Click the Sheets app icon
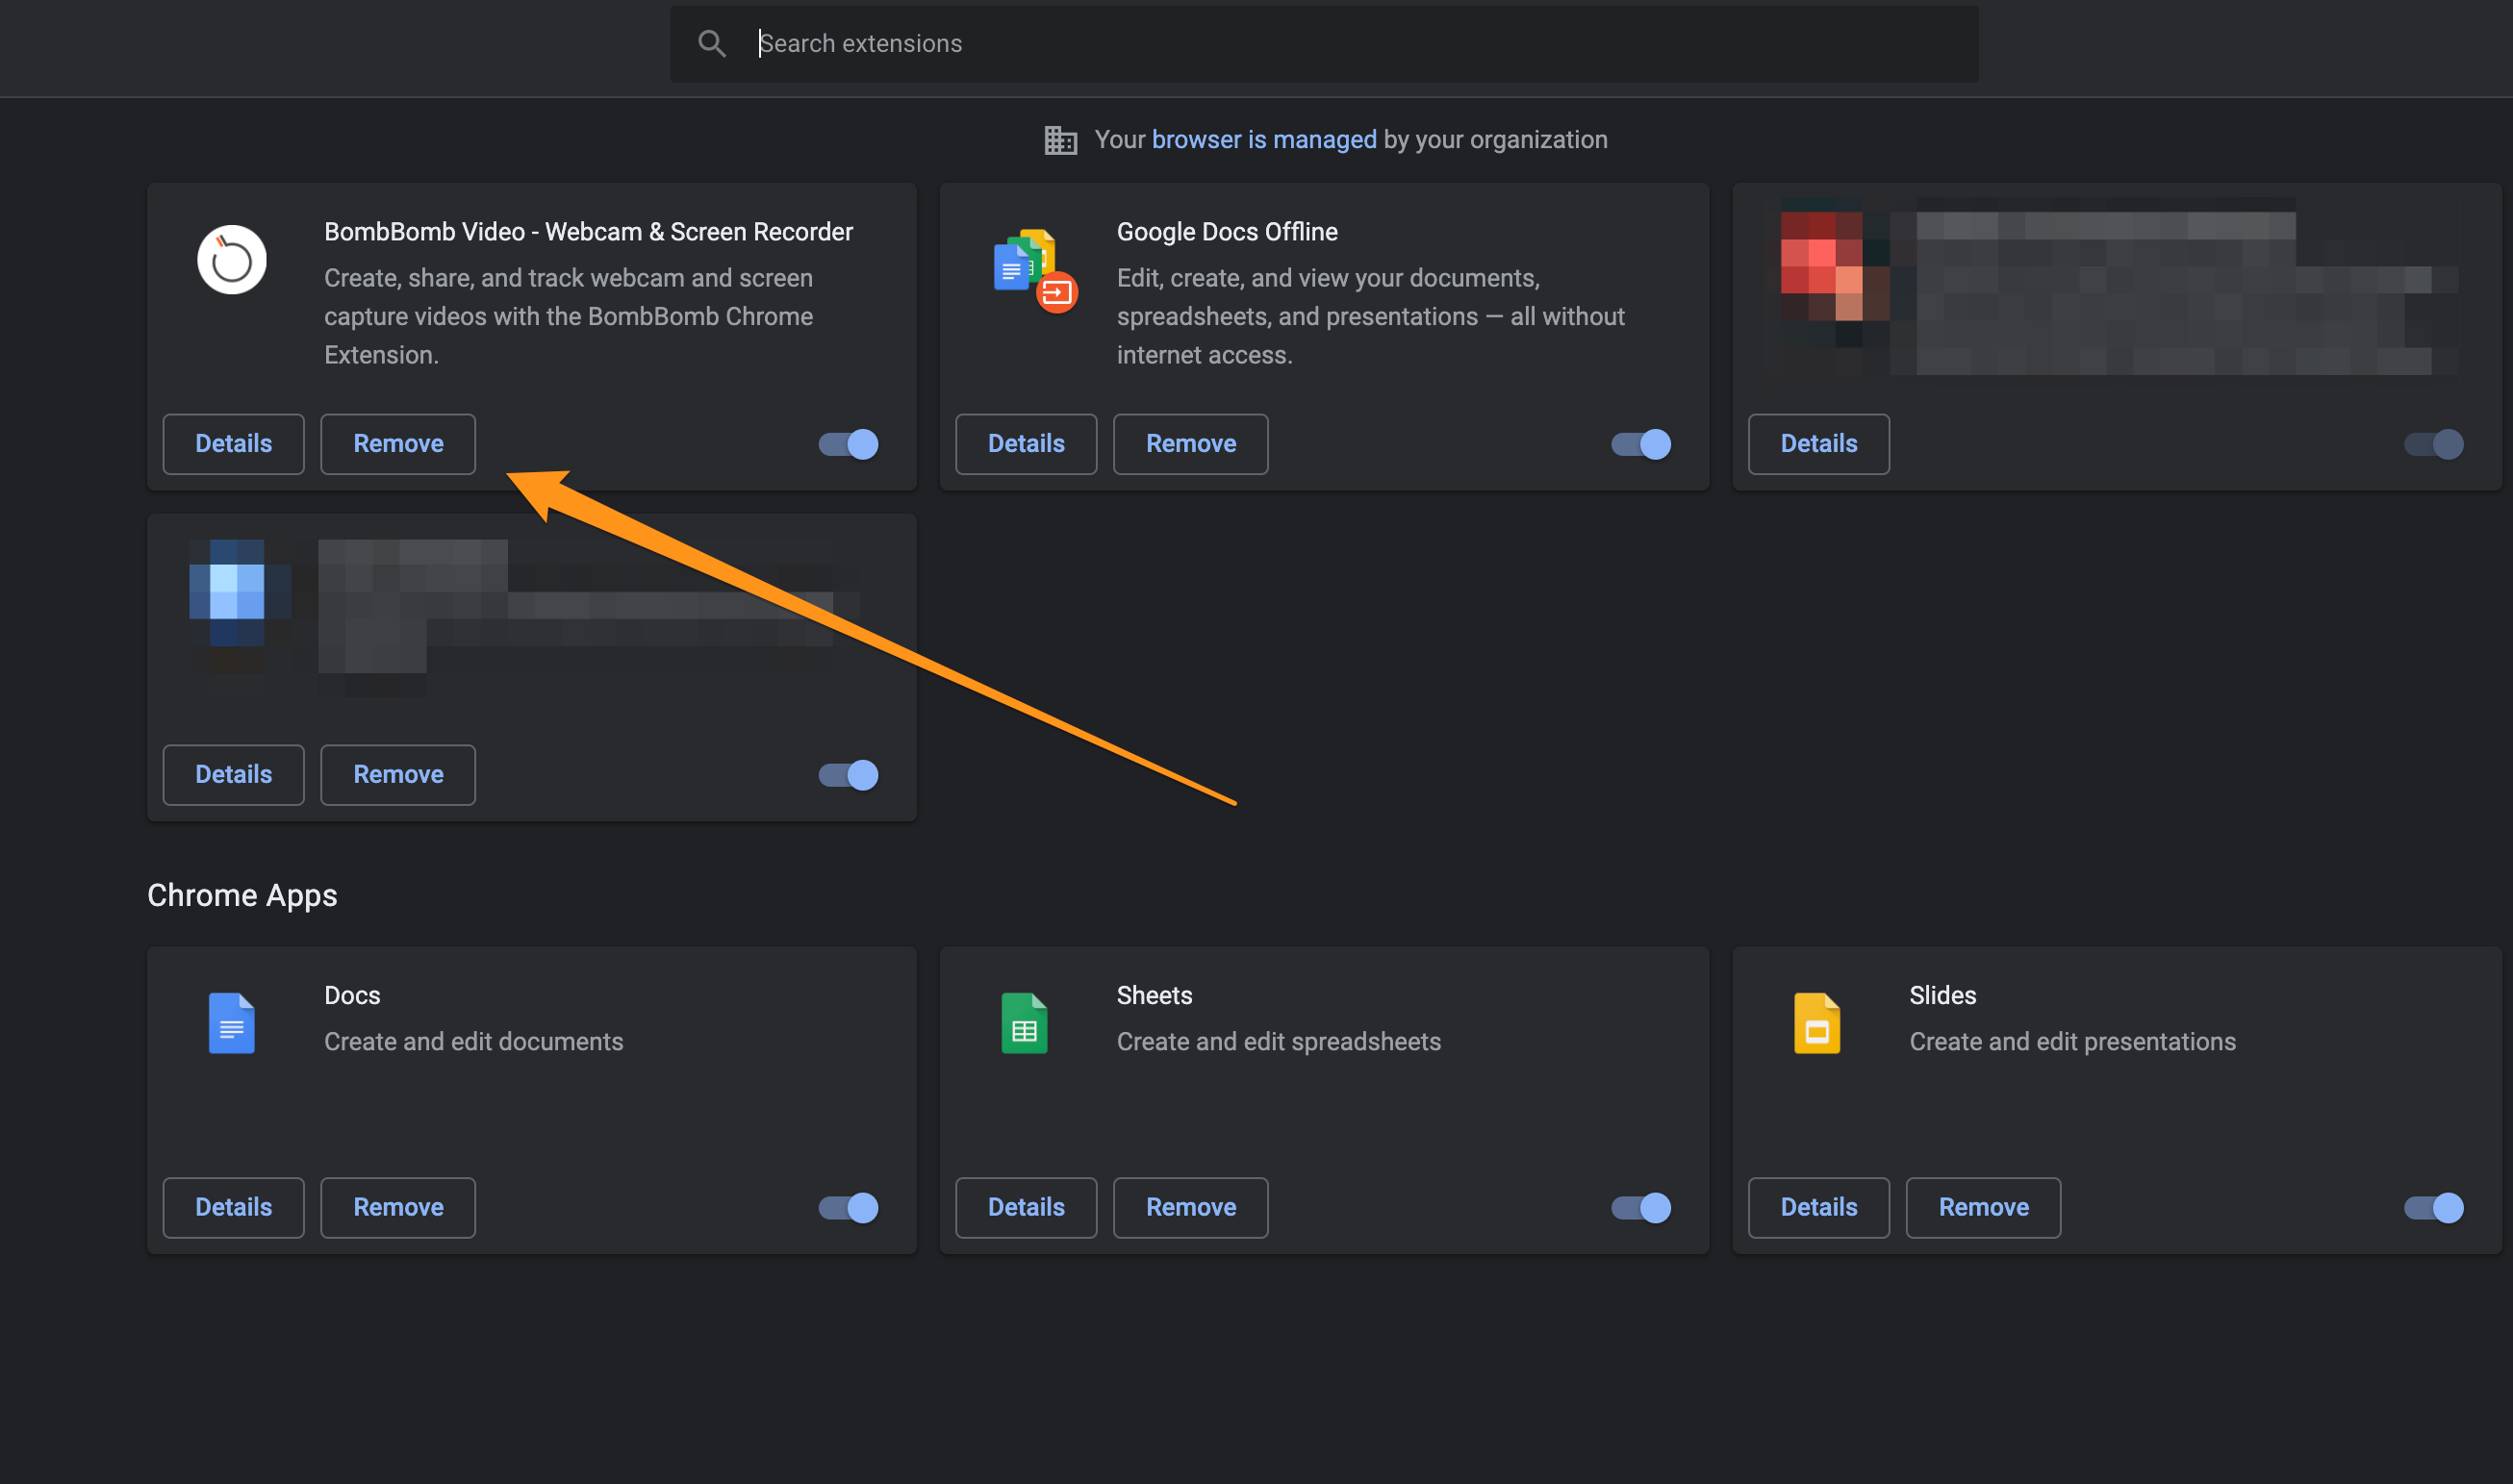2513x1484 pixels. 1025,1023
